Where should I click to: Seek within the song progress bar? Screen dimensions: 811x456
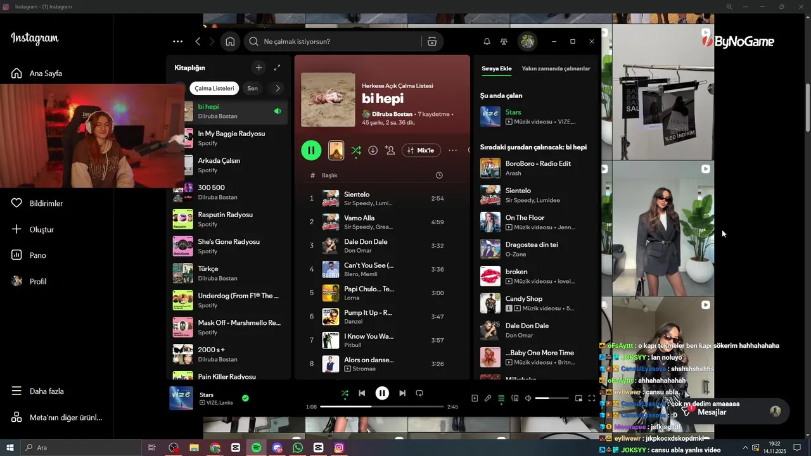381,407
